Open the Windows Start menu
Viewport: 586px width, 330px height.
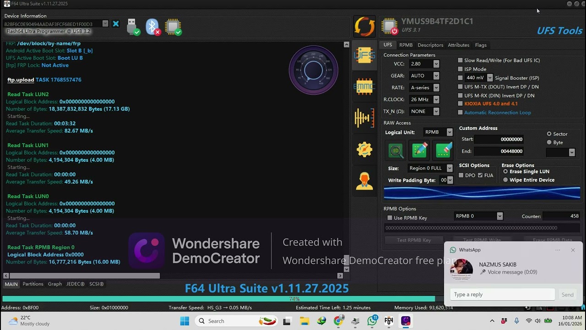coord(184,321)
